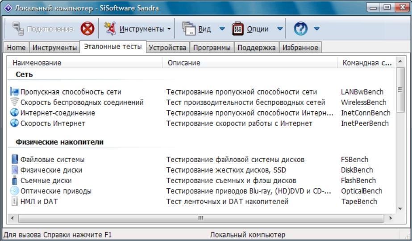
Task: Click the Инструменты wizard hat icon
Action: coord(110,29)
